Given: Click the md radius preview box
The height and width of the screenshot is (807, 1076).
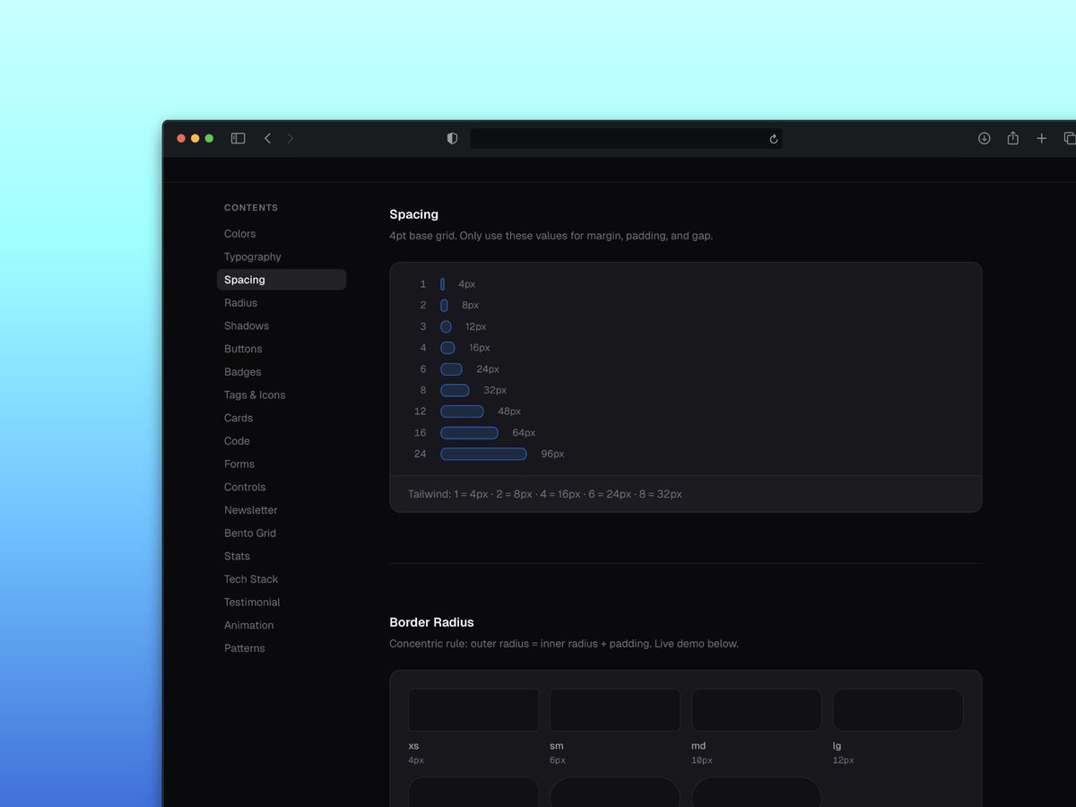Looking at the screenshot, I should tap(757, 710).
